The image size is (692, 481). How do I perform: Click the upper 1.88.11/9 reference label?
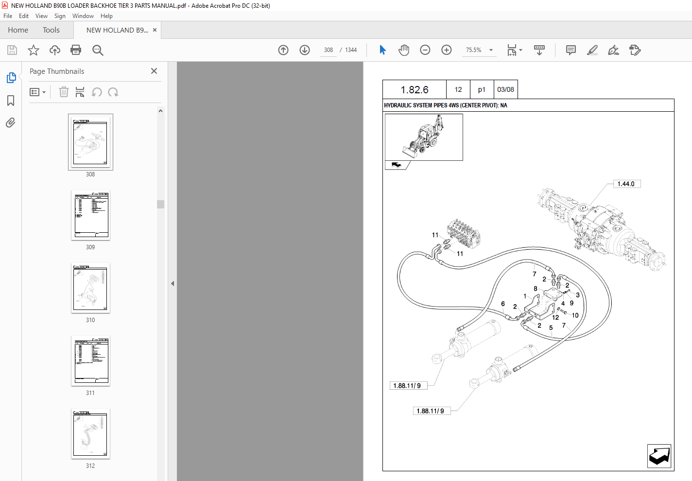408,386
